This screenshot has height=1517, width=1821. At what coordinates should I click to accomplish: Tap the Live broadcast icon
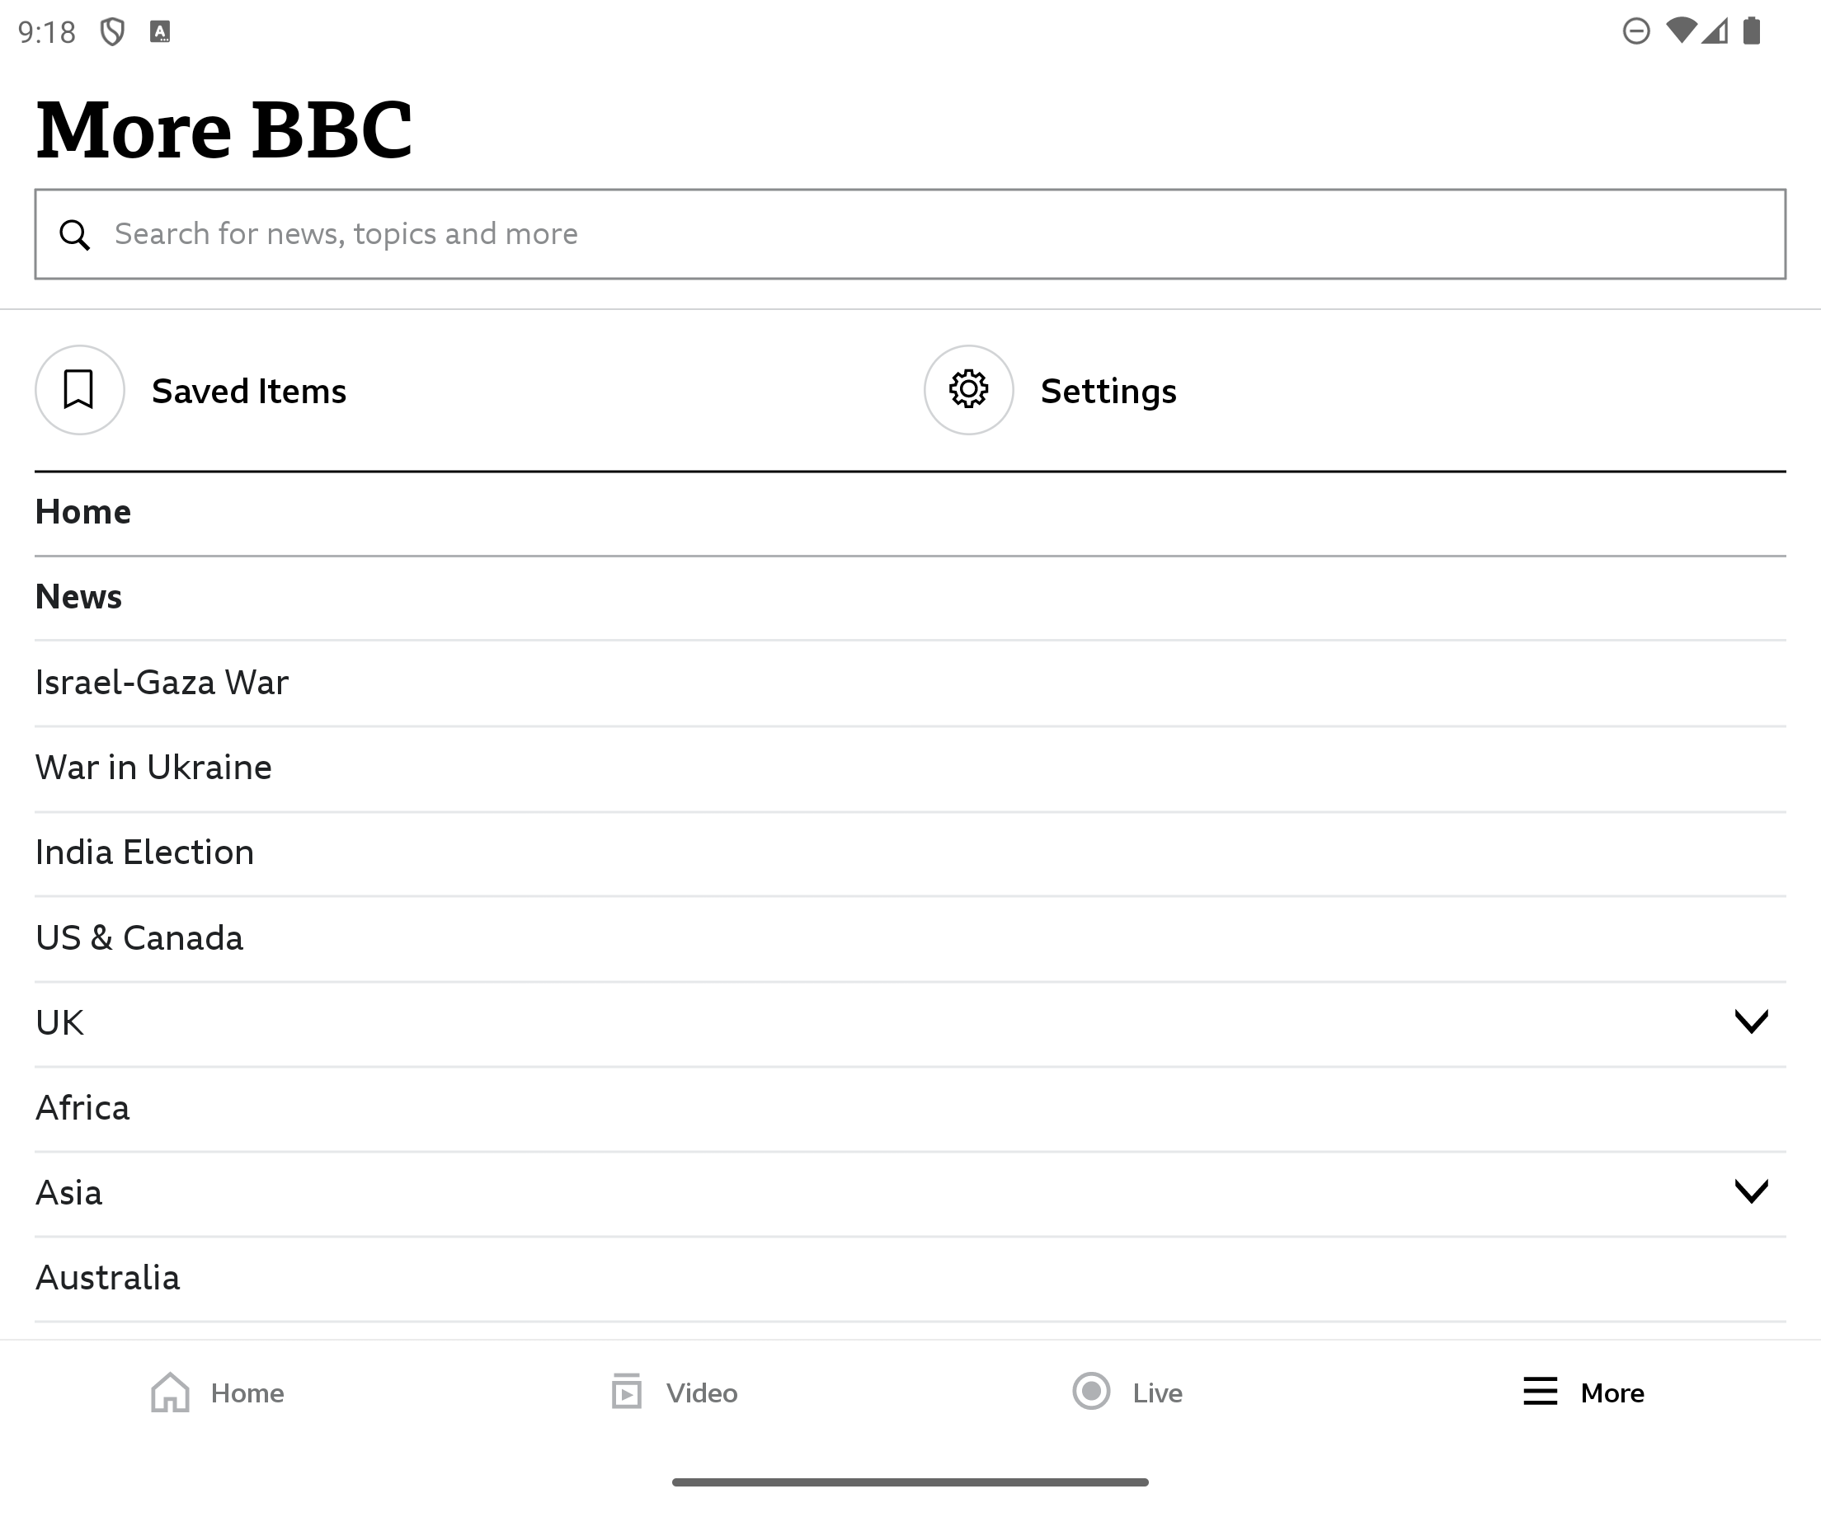point(1091,1392)
